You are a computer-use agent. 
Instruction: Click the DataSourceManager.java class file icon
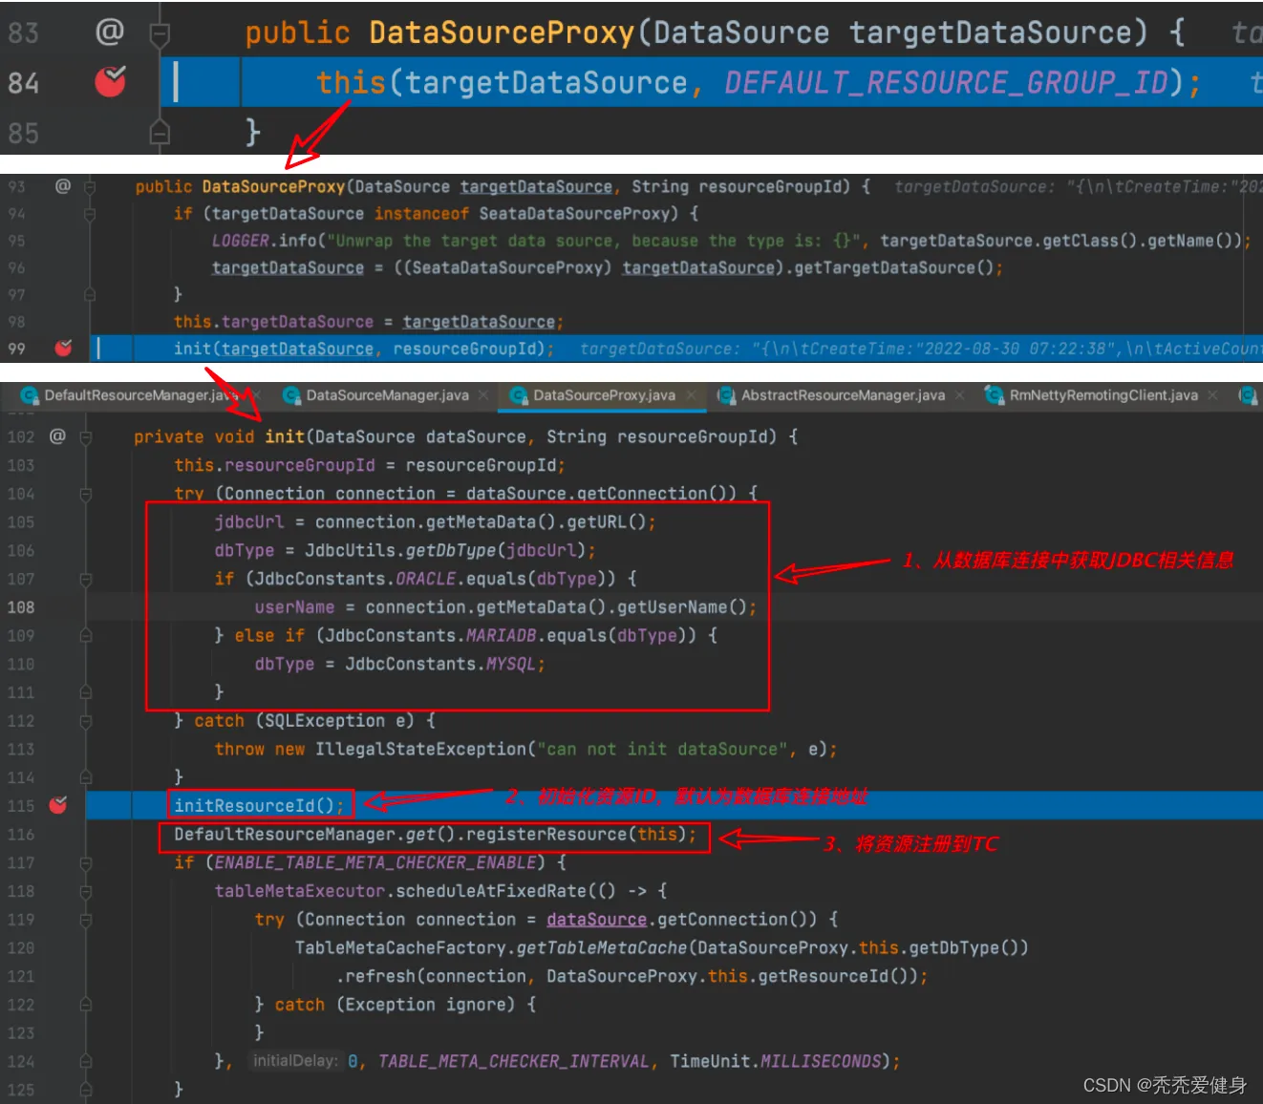(x=291, y=395)
